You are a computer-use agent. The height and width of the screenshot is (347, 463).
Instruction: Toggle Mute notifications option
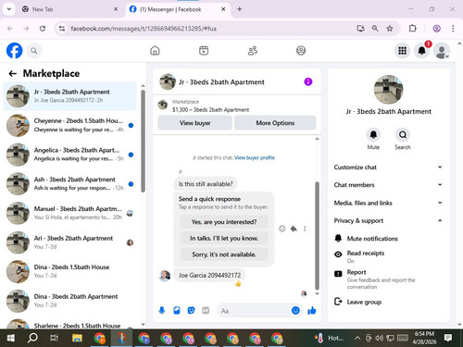coord(388,239)
